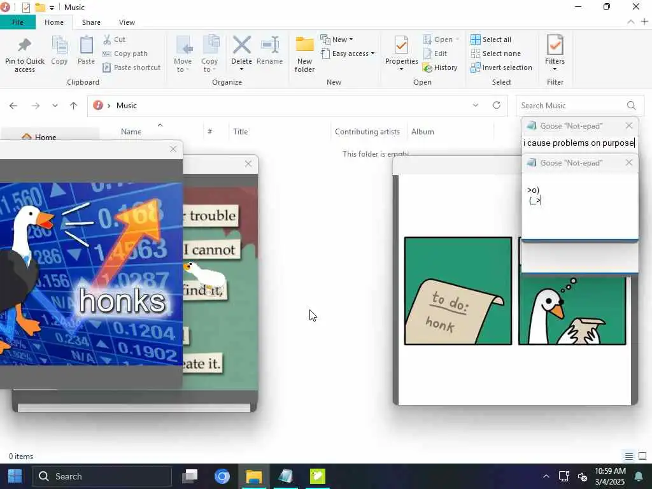This screenshot has width=652, height=489.
Task: Go up one folder level
Action: click(74, 106)
